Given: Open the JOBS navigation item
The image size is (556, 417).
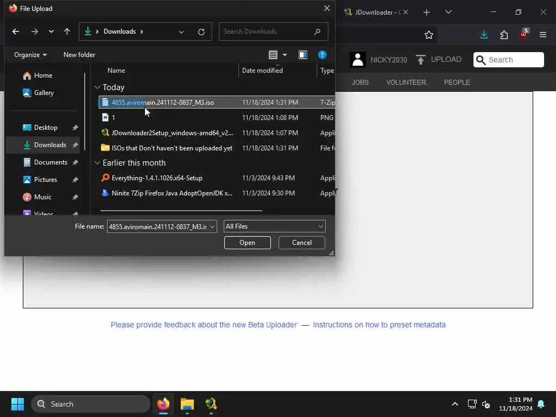Looking at the screenshot, I should pos(360,83).
